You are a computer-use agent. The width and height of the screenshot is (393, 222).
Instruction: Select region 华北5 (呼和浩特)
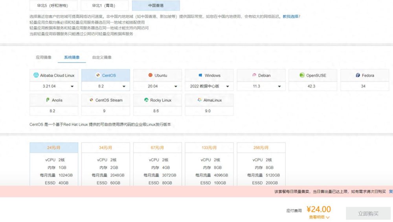(53, 5)
